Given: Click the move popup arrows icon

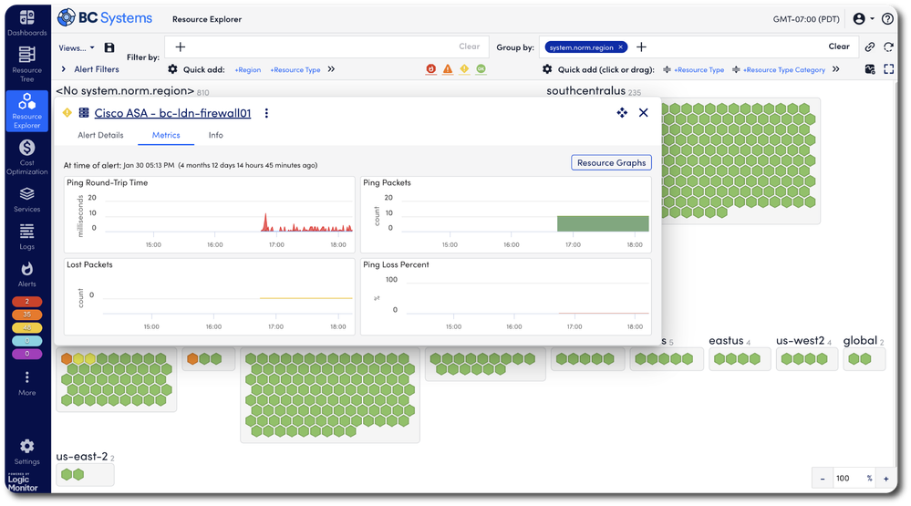Looking at the screenshot, I should (x=622, y=113).
